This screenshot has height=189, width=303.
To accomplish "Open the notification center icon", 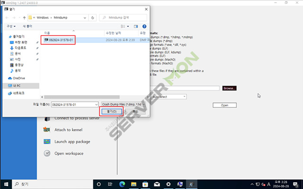I will (x=296, y=184).
